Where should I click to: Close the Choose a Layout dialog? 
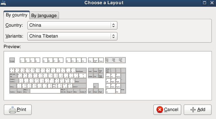click(212, 3)
